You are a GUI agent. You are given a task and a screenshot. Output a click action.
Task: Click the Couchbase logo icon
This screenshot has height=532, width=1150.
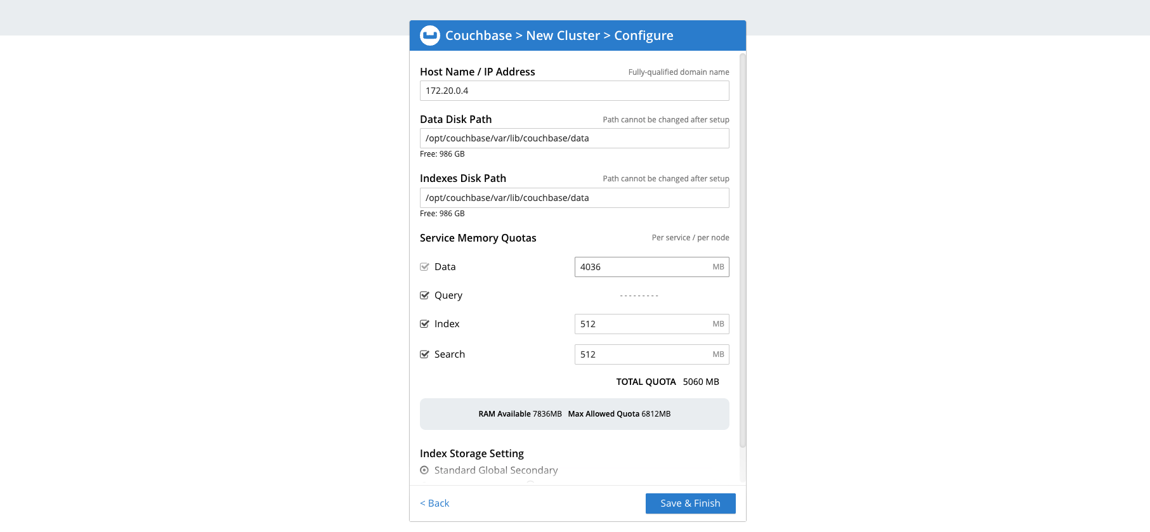click(x=430, y=36)
